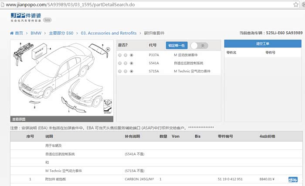The width and height of the screenshot is (305, 186).
Task: Select middle radio option for S541A
Action: pos(125,63)
